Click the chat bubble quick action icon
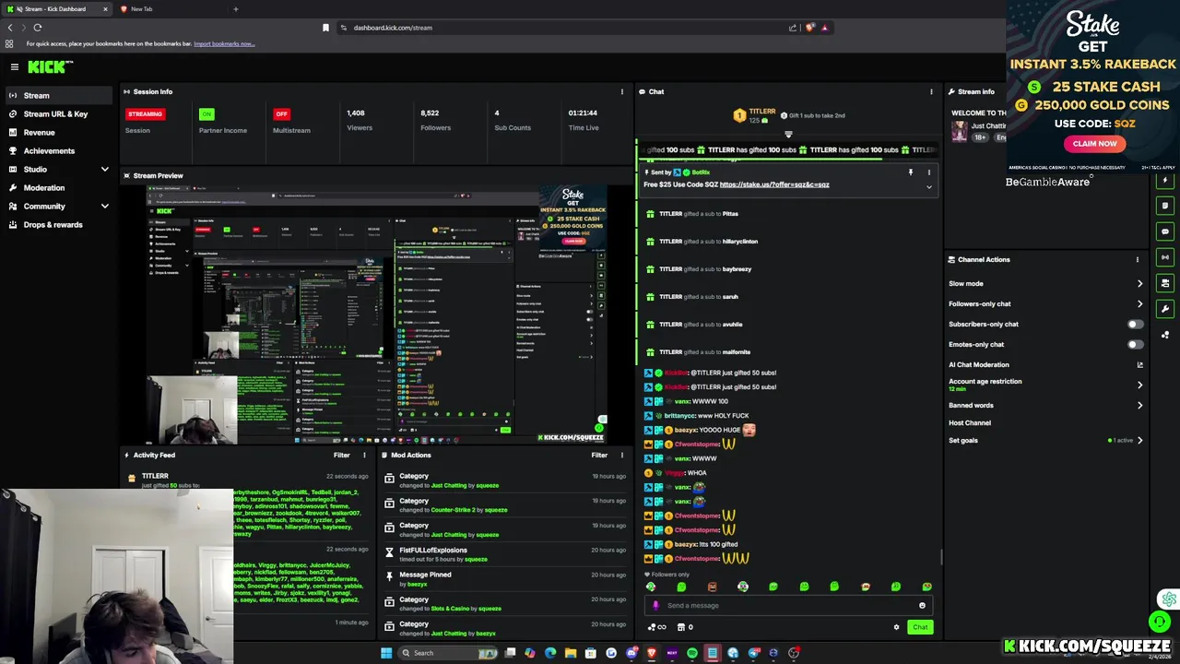1180x664 pixels. tap(1165, 231)
